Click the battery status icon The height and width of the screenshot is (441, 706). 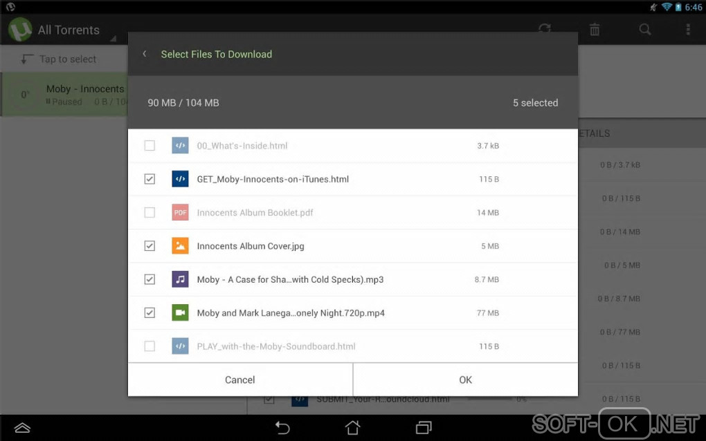pyautogui.click(x=678, y=7)
